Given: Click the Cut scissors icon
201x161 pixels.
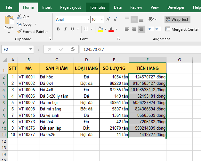Looking at the screenshot, I should pyautogui.click(x=19, y=17).
